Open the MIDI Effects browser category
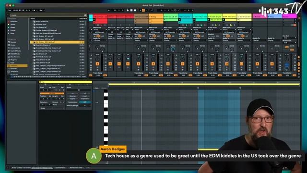 [15, 54]
